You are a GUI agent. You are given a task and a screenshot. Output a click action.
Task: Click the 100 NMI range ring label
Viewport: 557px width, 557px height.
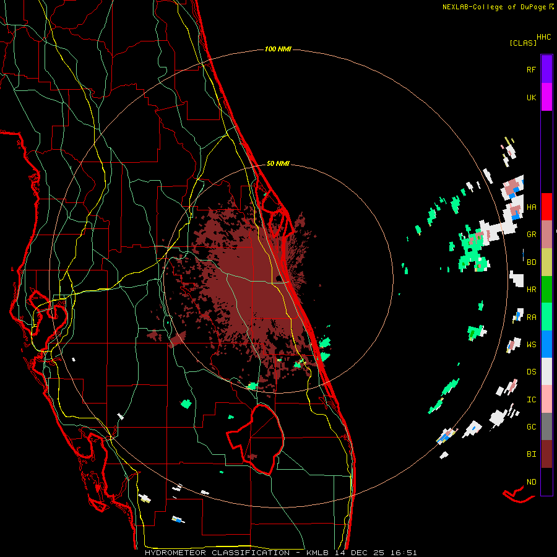(278, 49)
